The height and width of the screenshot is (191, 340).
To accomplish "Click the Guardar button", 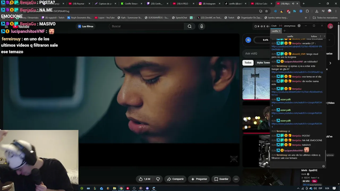I will pos(221,179).
